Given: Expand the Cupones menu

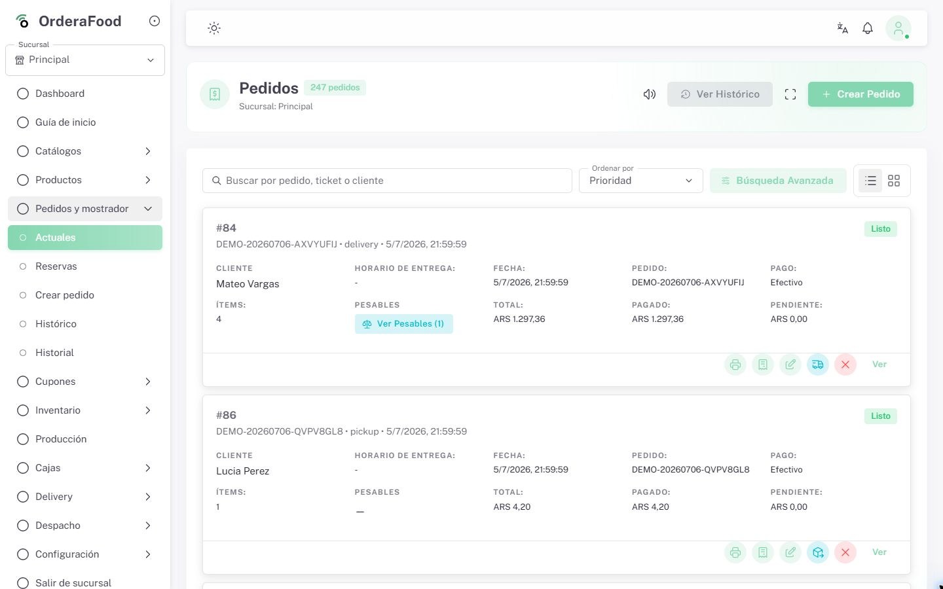Looking at the screenshot, I should 85,382.
